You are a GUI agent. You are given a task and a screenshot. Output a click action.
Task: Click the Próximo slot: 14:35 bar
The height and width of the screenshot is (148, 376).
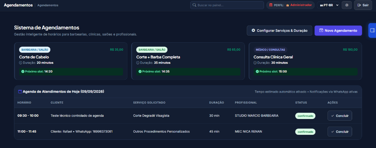[x=188, y=72]
